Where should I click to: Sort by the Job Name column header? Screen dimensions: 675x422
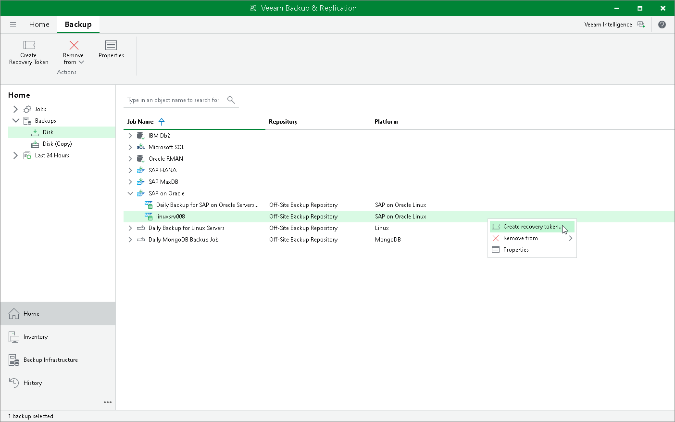[x=140, y=122]
